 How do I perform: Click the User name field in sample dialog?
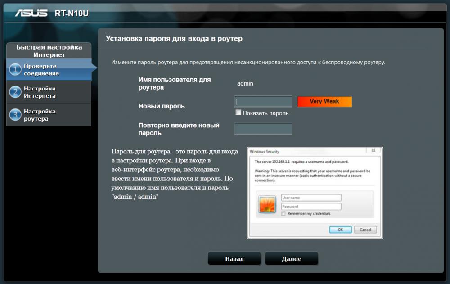coord(311,198)
